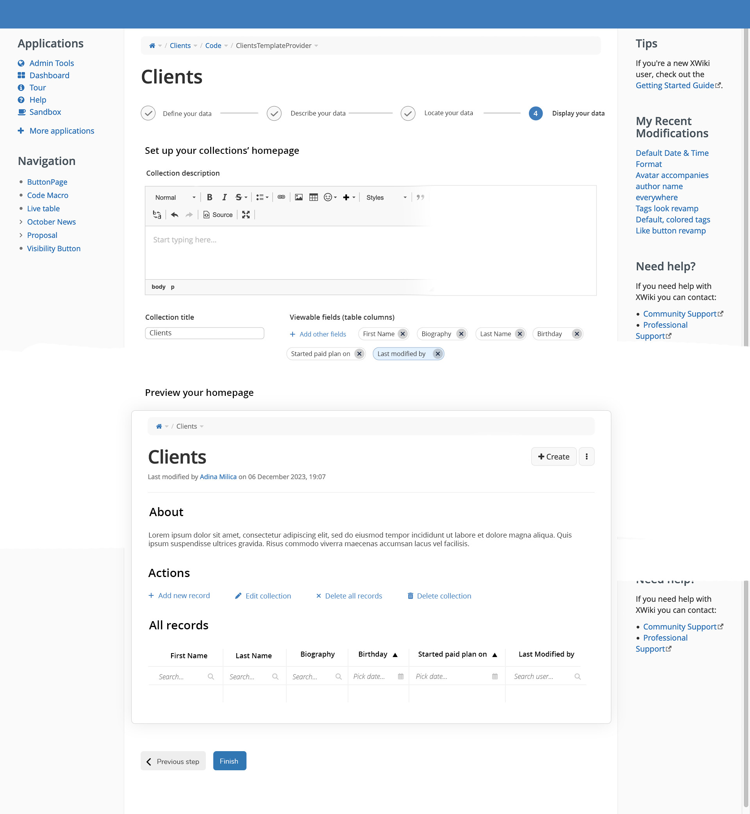Expand the October News tree item
The width and height of the screenshot is (750, 814).
(x=21, y=222)
